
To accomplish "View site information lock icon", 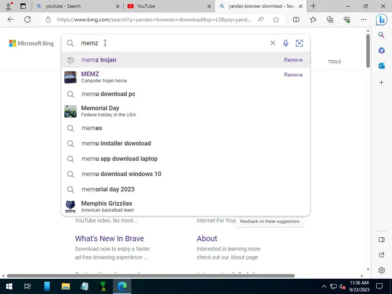I will [48, 20].
